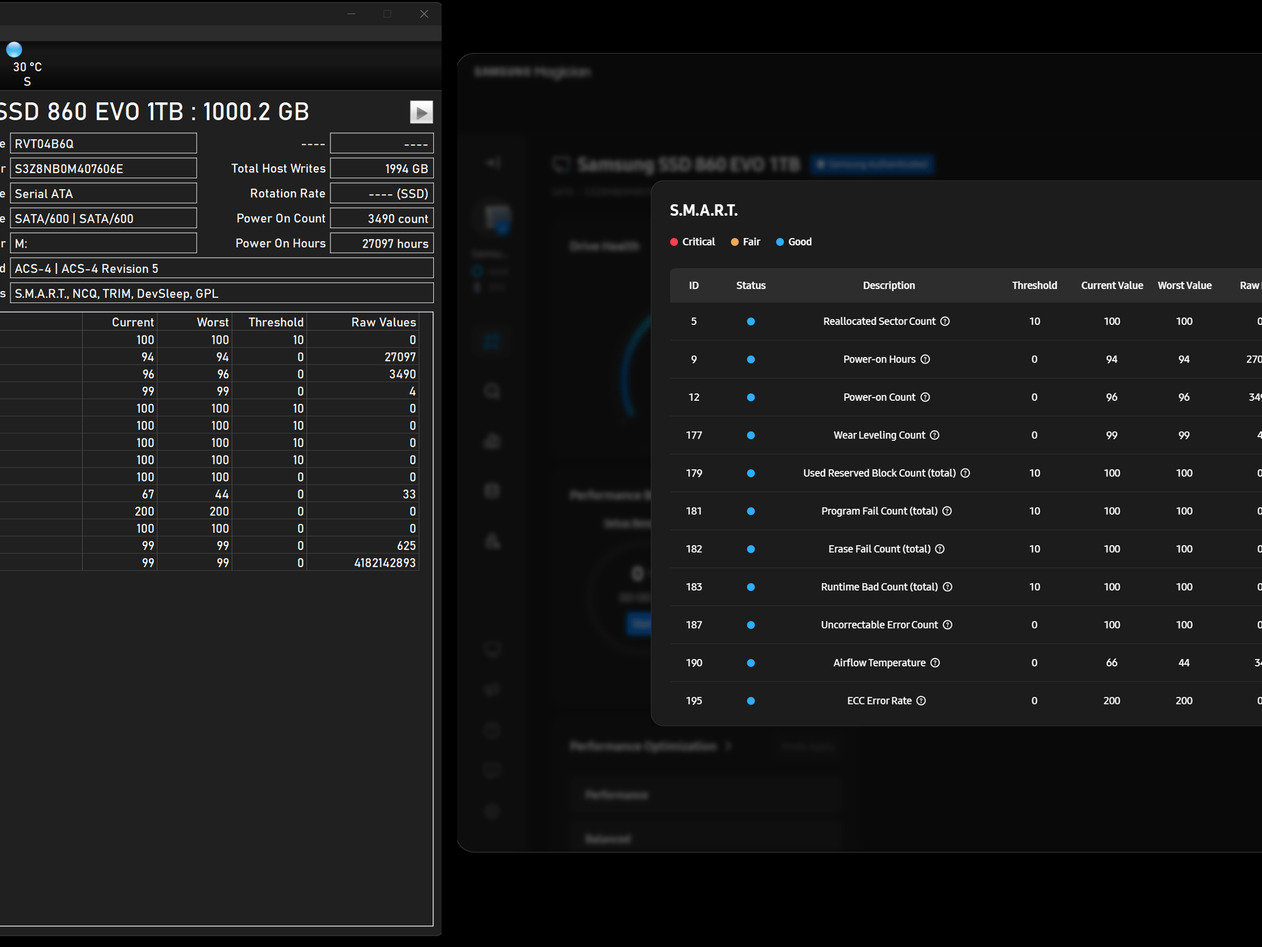Image resolution: width=1262 pixels, height=947 pixels.
Task: Click Runtime Bad Count info icon
Action: [948, 587]
